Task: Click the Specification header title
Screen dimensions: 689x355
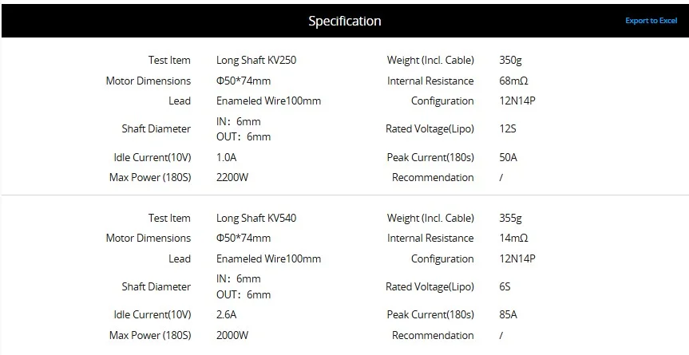Action: click(344, 21)
